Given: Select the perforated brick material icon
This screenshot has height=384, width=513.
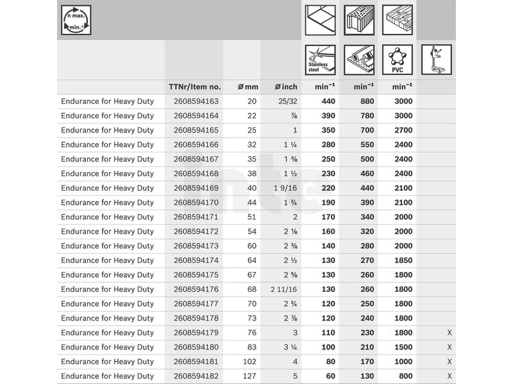Looking at the screenshot, I should click(x=358, y=19).
